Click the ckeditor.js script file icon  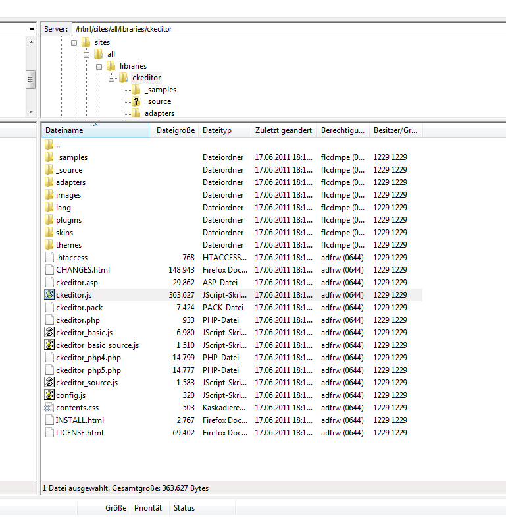coord(49,295)
